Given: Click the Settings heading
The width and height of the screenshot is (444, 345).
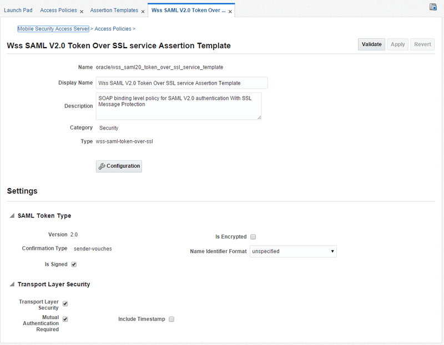Looking at the screenshot, I should [22, 191].
